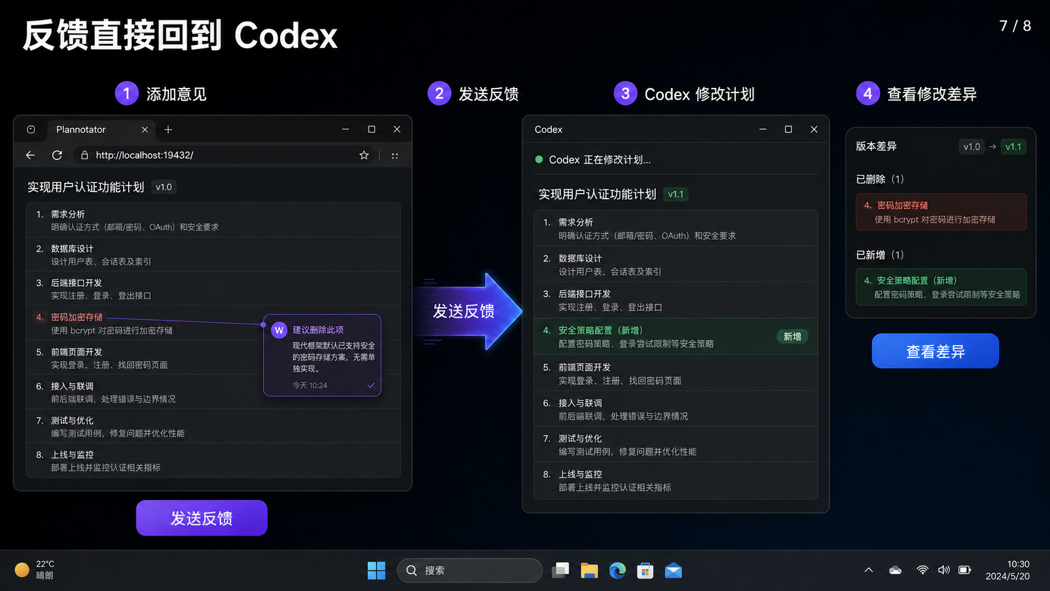Viewport: 1050px width, 591px height.
Task: Click the volume speaker tray icon
Action: pyautogui.click(x=944, y=570)
